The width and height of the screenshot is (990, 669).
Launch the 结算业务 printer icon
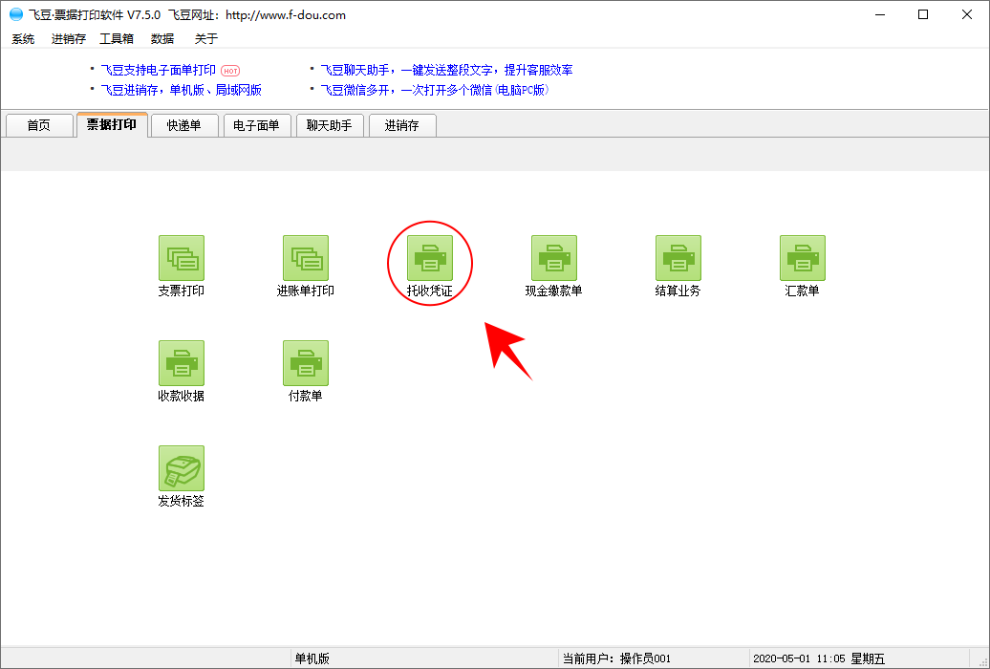point(678,258)
